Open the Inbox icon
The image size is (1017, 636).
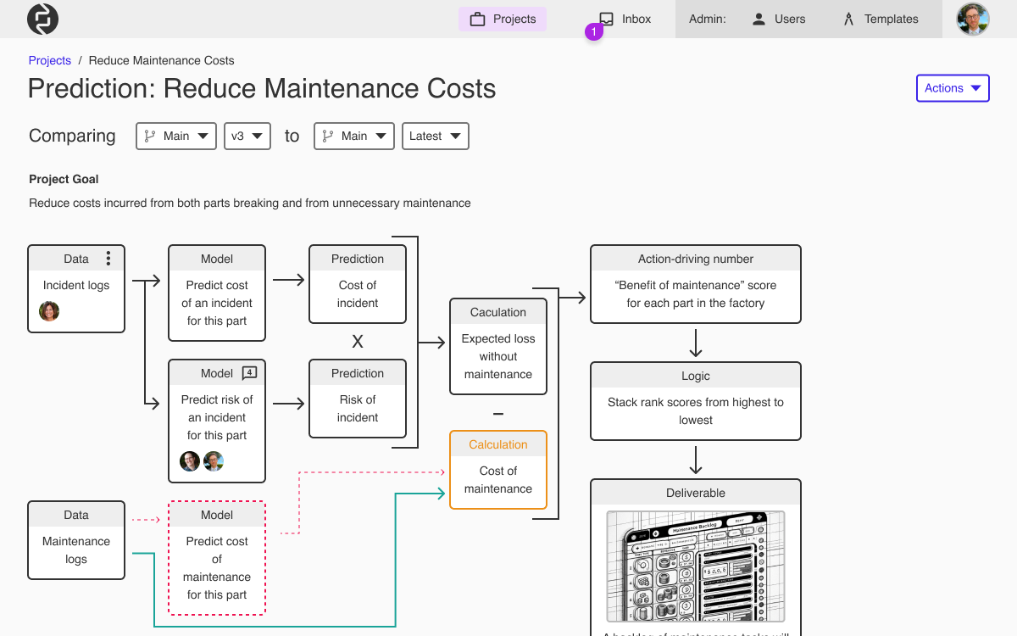click(x=604, y=18)
